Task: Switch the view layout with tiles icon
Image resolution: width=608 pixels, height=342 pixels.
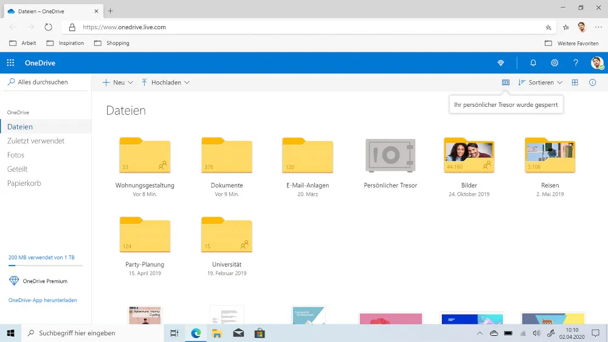Action: coord(575,83)
